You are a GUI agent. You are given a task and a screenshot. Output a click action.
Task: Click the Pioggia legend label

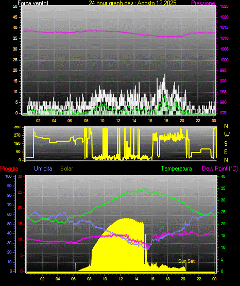9,169
